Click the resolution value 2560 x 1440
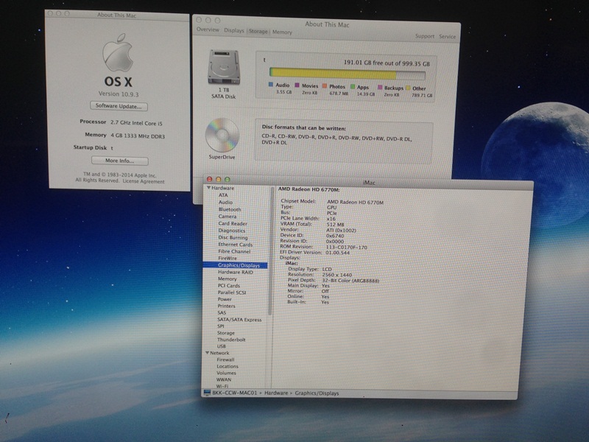This screenshot has height=442, width=589. 336,275
